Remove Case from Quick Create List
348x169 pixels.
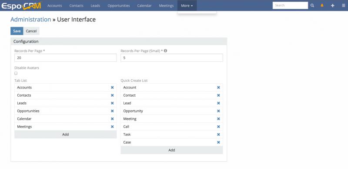coord(218,142)
